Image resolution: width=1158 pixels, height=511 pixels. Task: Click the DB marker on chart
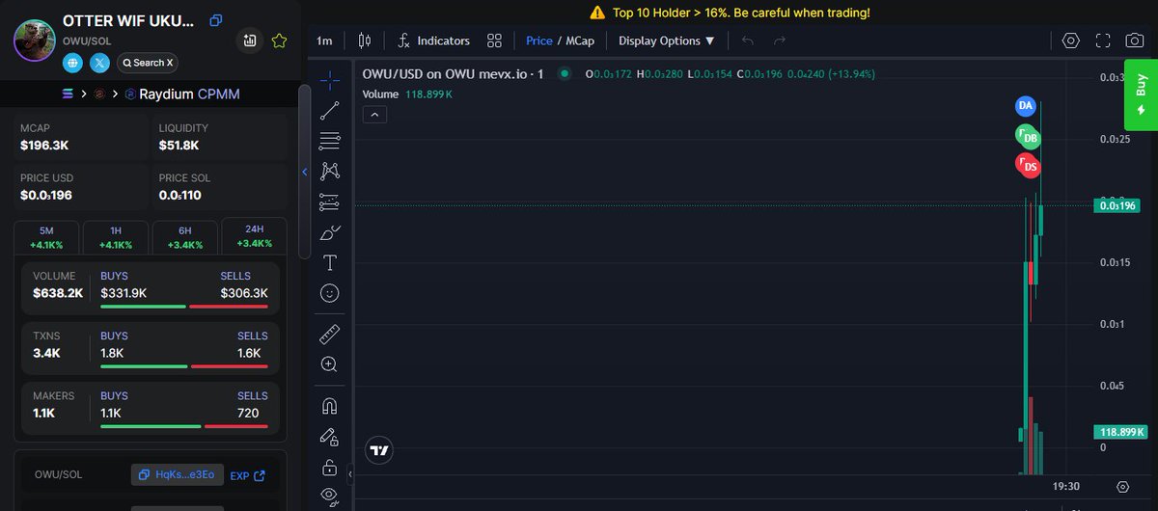point(1029,138)
